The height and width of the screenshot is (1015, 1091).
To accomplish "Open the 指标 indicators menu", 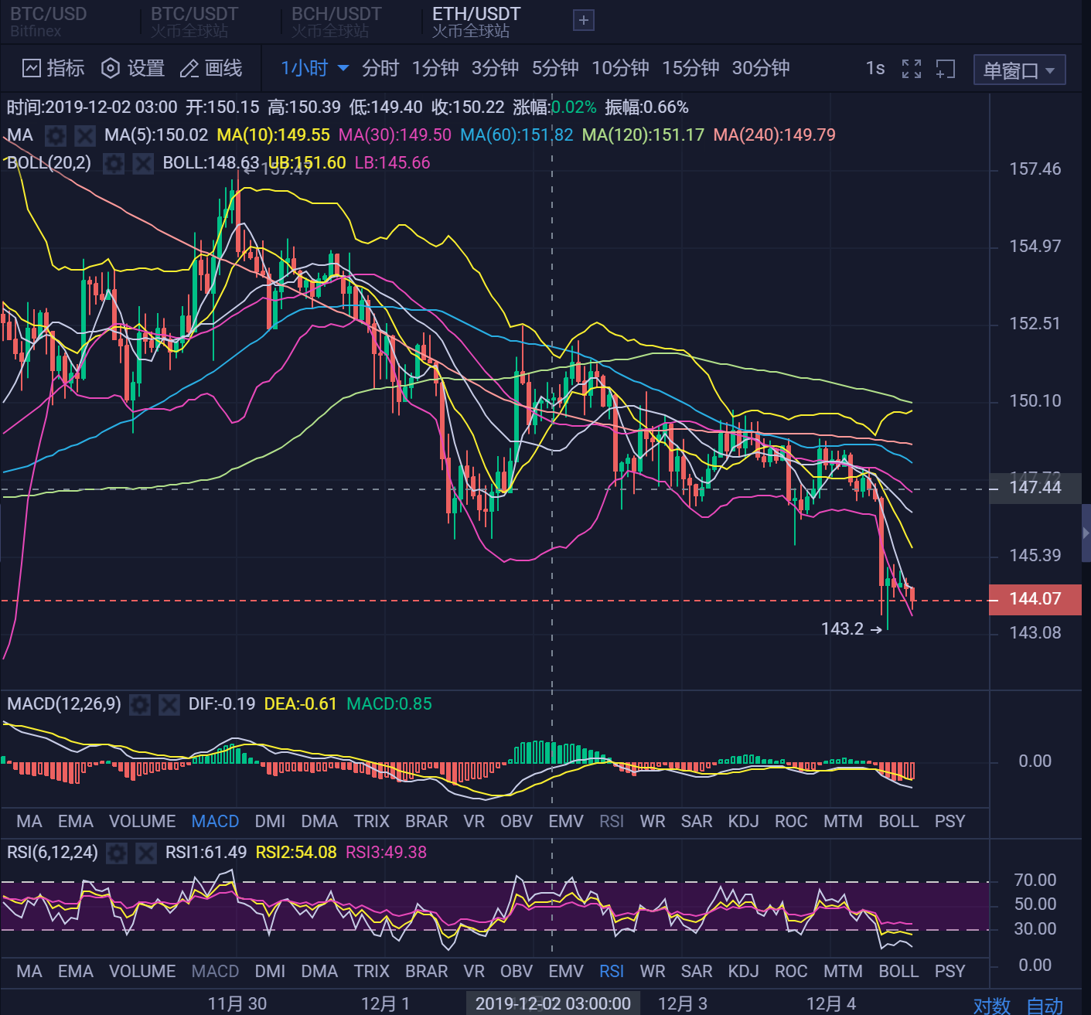I will tap(53, 69).
